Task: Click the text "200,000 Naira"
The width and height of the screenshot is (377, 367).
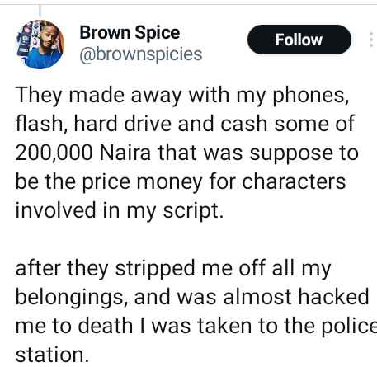Action: (x=83, y=153)
